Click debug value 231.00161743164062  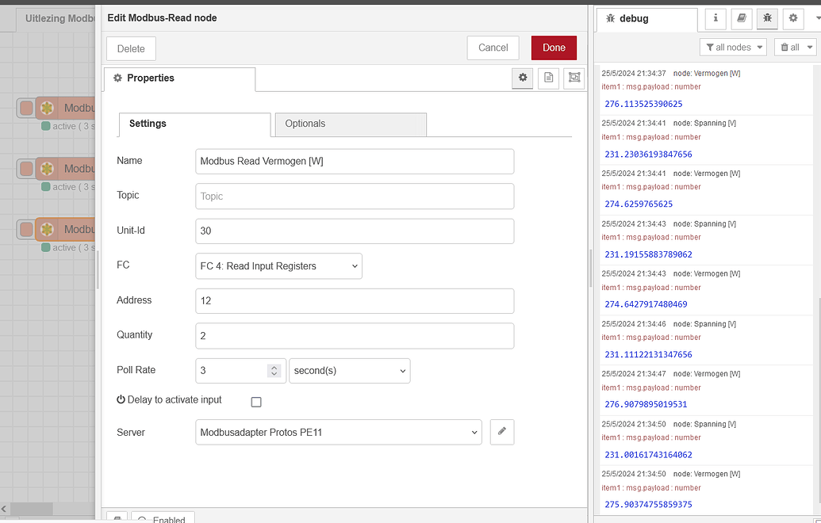pyautogui.click(x=648, y=455)
